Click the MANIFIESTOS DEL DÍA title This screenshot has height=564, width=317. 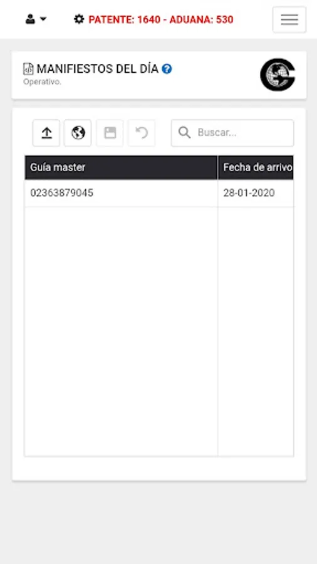97,69
